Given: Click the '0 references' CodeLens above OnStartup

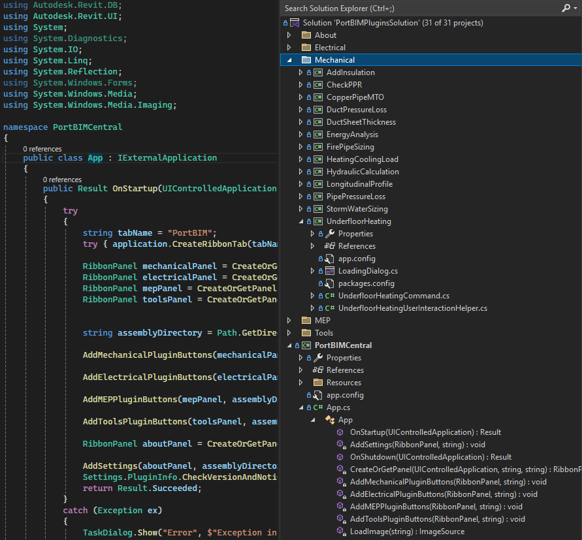Looking at the screenshot, I should click(x=62, y=180).
